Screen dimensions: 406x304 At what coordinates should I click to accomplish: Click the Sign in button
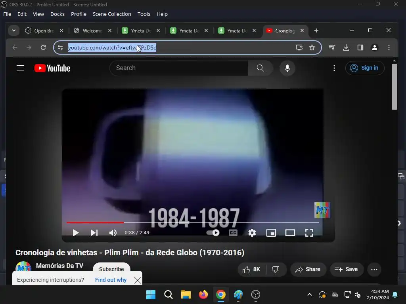tap(365, 68)
